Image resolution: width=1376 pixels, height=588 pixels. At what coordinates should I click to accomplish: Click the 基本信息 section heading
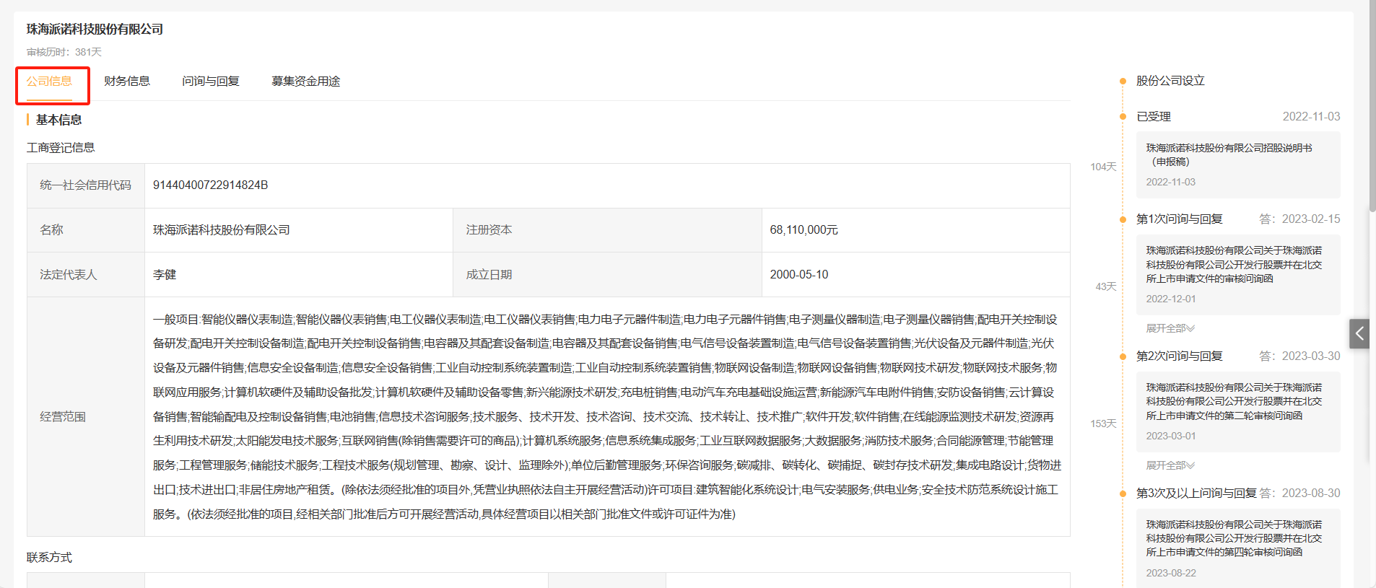pyautogui.click(x=58, y=120)
